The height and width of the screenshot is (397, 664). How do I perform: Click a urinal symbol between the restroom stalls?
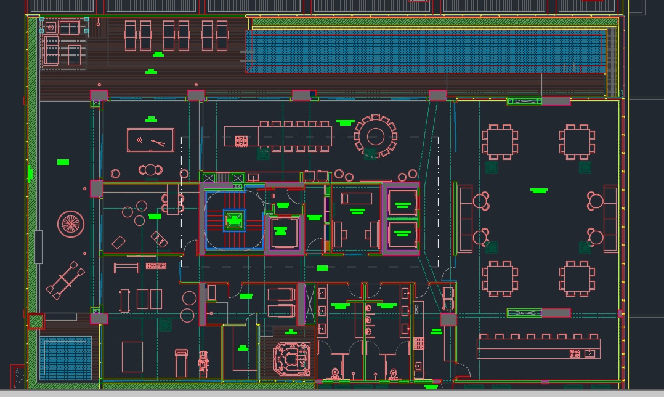368,319
